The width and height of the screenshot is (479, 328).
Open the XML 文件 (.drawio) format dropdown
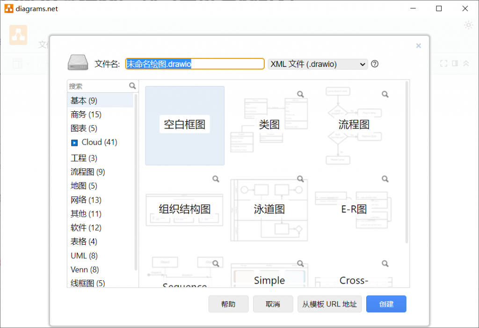[x=318, y=63]
